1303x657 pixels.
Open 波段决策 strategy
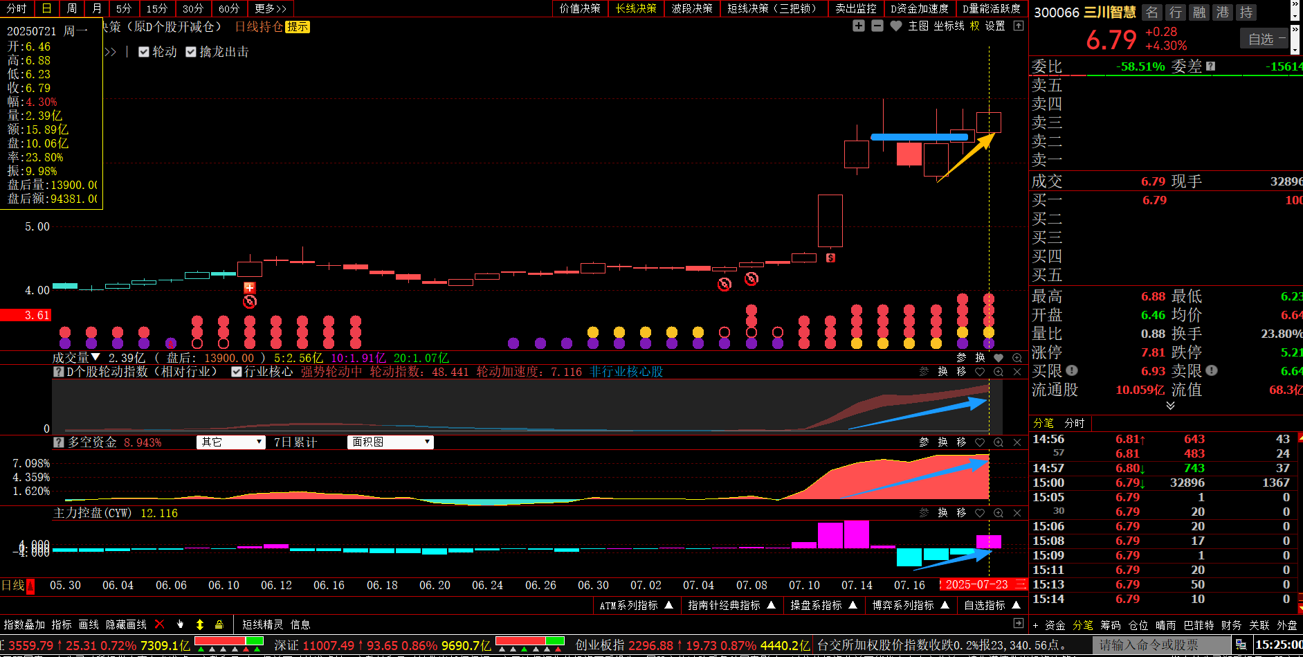(692, 8)
